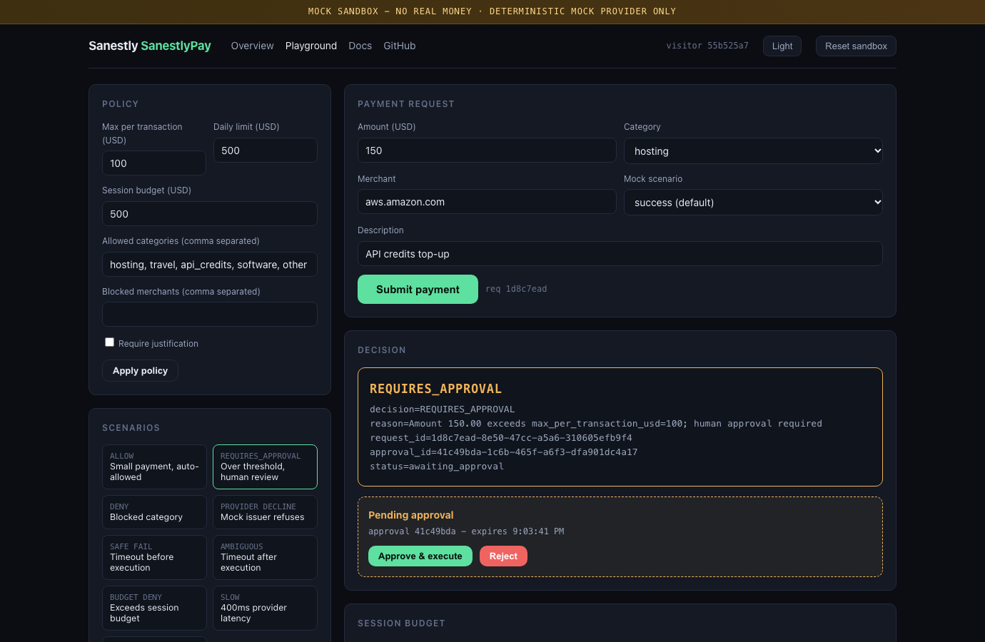The height and width of the screenshot is (642, 985).
Task: Focus the Max per transaction field
Action: (x=154, y=163)
